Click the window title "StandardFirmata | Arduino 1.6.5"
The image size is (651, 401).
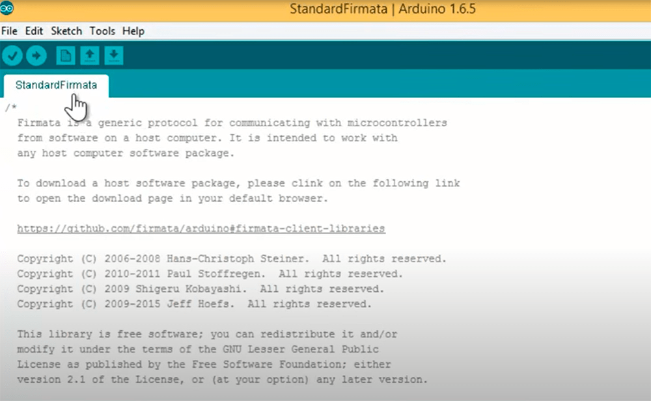tap(382, 8)
